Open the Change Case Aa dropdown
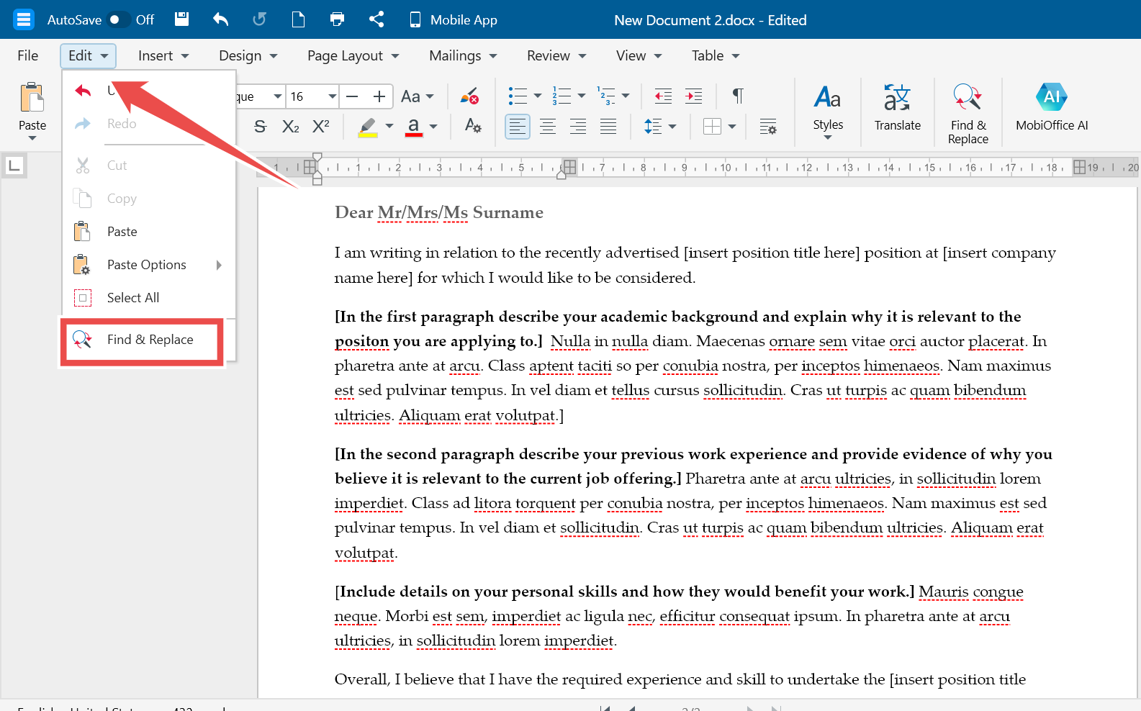 point(418,96)
